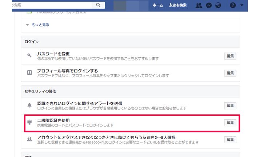Edit 二段階認証を使用 setting
Screen dimensions: 260x157
pos(230,123)
